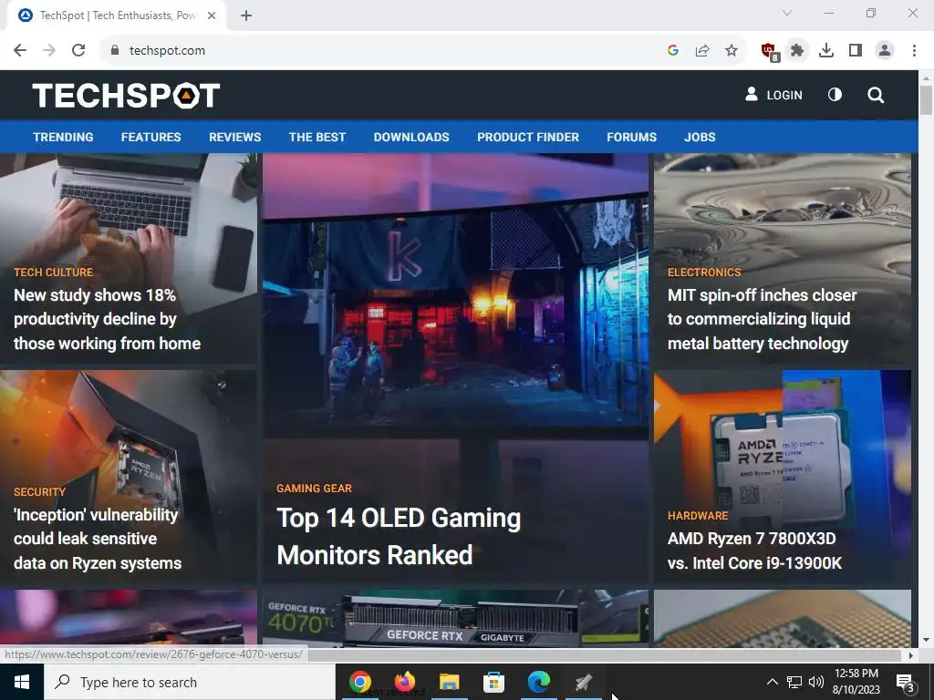Open Top 14 OLED Gaming Monitors article
Image resolution: width=934 pixels, height=700 pixels.
point(399,536)
